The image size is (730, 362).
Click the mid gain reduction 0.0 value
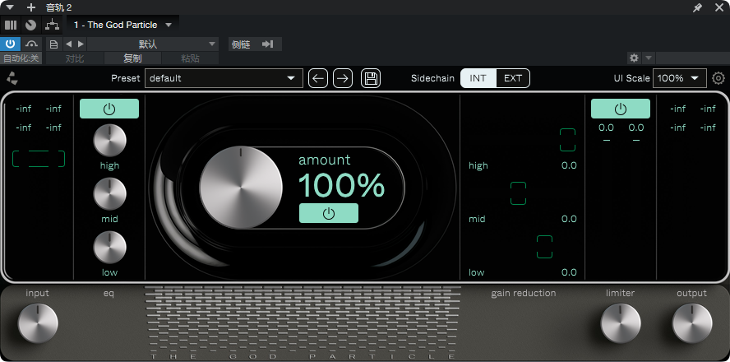tap(569, 219)
